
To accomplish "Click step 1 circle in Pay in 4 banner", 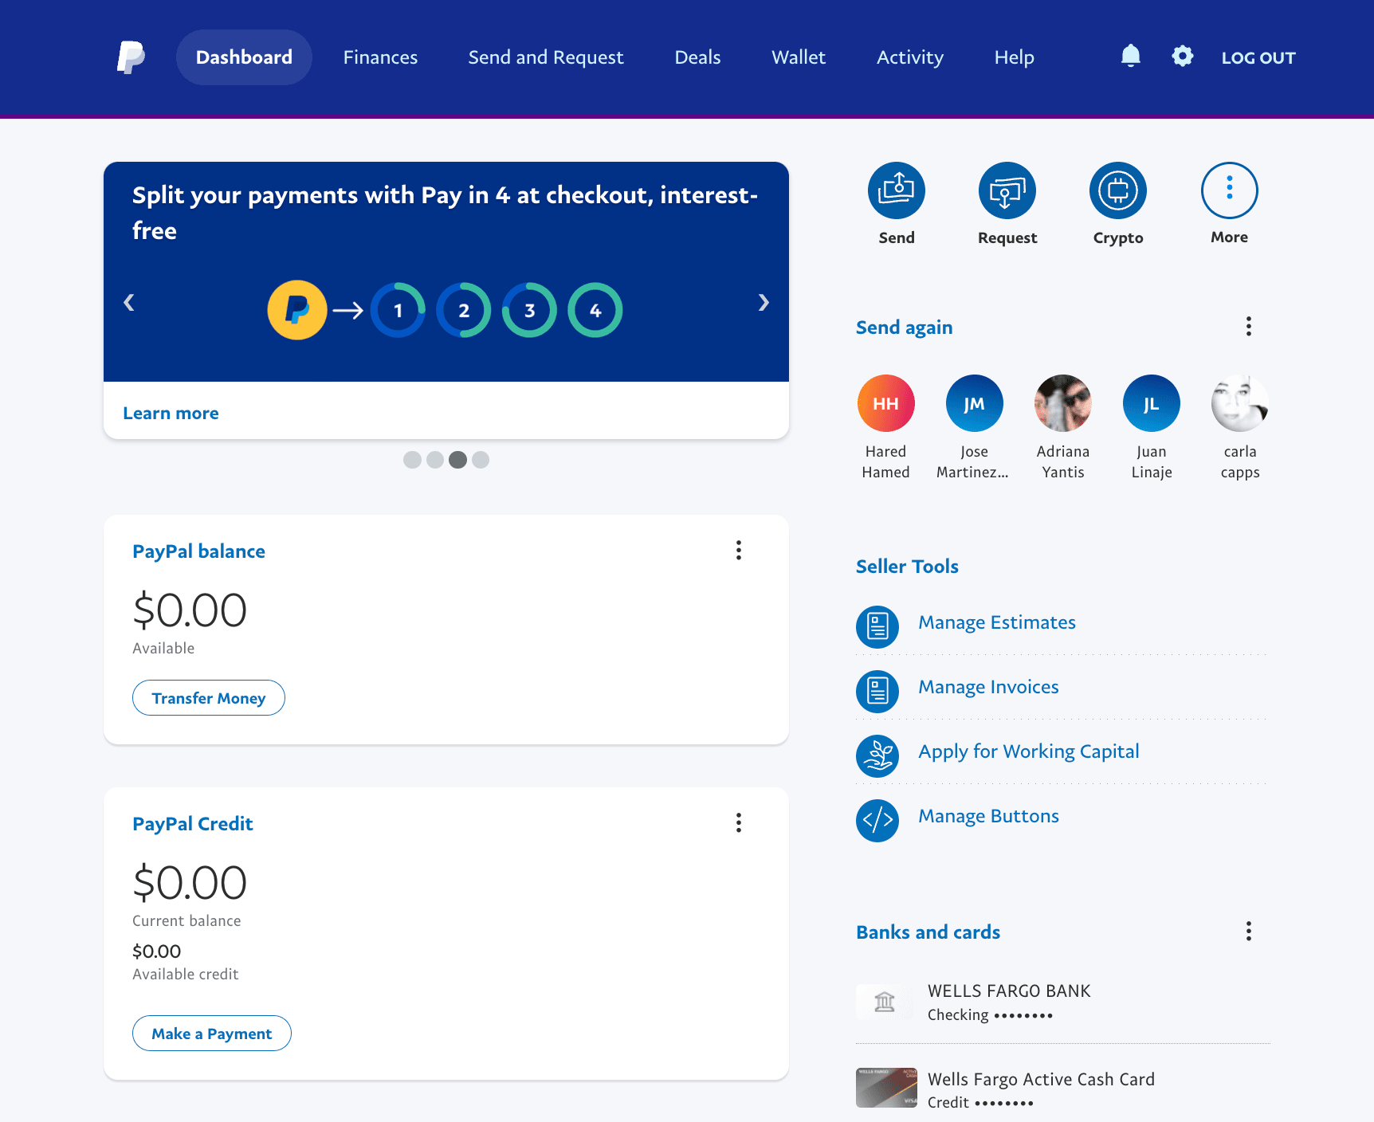I will (398, 310).
